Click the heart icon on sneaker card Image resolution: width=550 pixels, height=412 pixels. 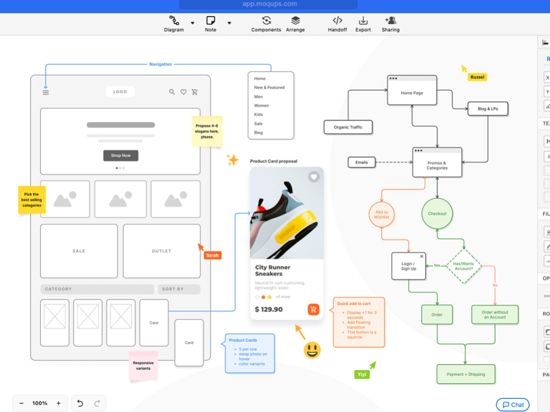pos(313,177)
